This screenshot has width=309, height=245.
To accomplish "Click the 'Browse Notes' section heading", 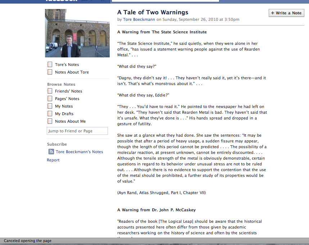I will point(61,84).
